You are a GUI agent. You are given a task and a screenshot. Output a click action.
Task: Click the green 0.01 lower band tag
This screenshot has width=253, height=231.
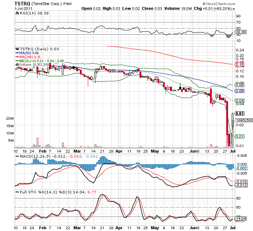pos(239,136)
